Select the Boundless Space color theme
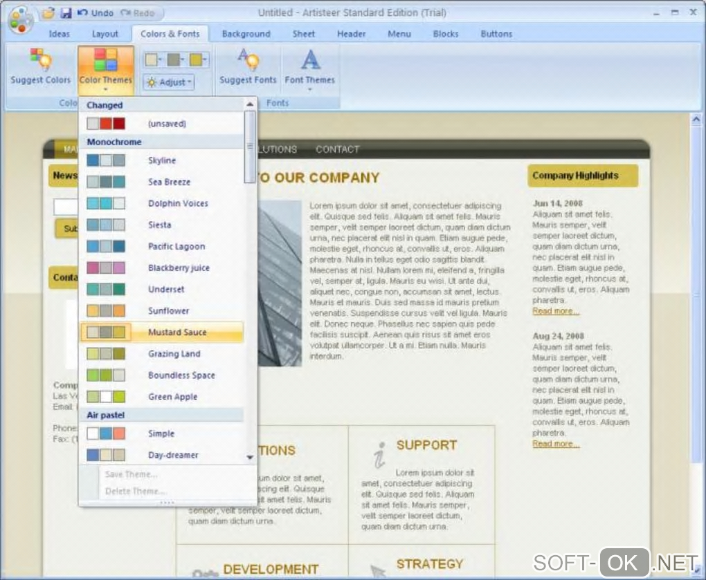 [162, 375]
